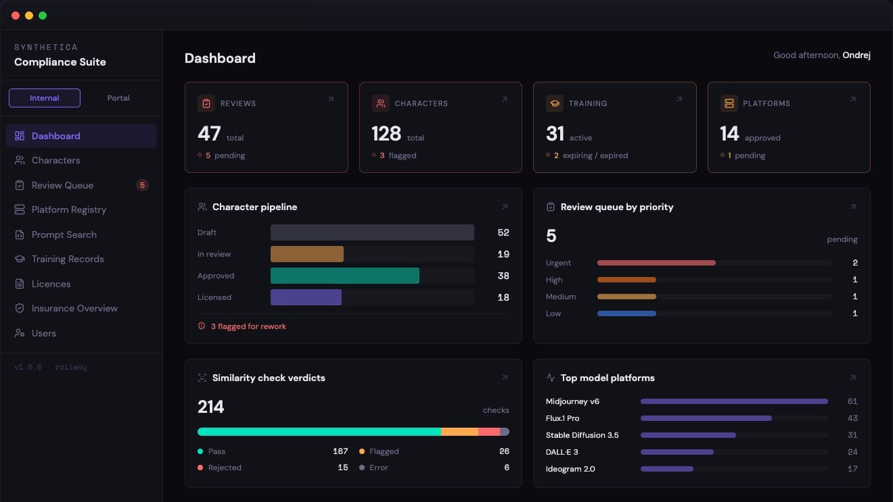
Task: Expand Similarity check verdicts arrow icon
Action: point(505,378)
